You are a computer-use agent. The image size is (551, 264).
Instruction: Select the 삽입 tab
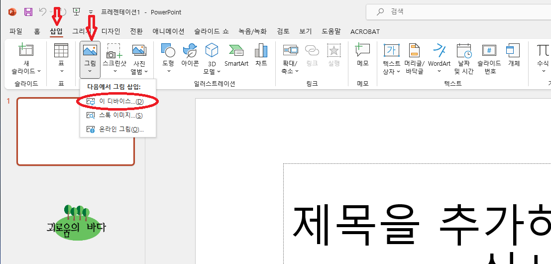(x=56, y=31)
